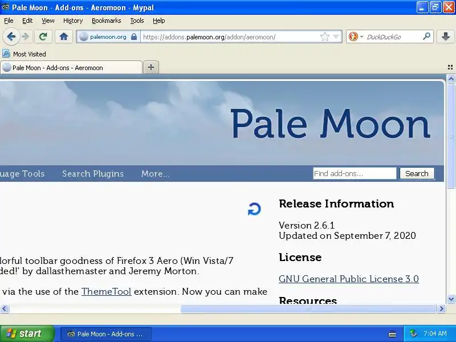The image size is (456, 342).
Task: Click the 7:04 AM system clock
Action: point(435,333)
